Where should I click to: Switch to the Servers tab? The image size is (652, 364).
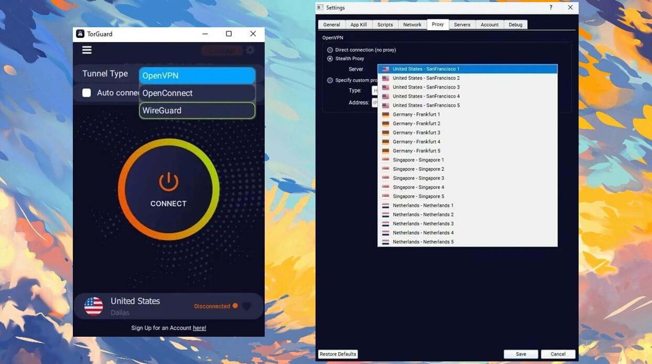point(462,25)
